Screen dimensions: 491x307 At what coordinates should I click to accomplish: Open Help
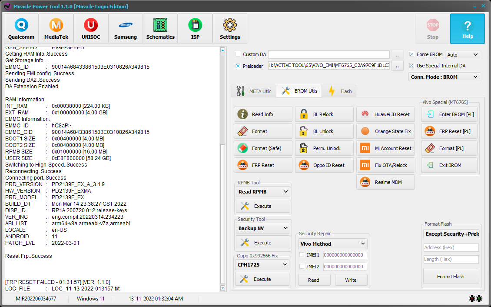[468, 29]
